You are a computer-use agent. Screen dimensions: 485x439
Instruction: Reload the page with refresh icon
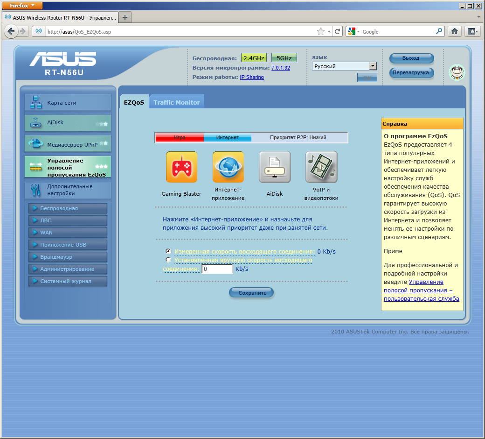(x=338, y=31)
